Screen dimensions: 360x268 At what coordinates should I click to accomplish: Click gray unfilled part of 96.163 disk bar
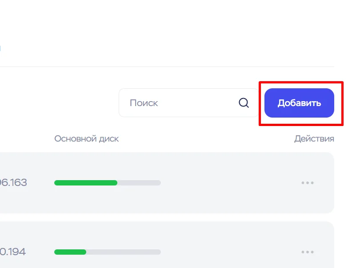coord(139,182)
